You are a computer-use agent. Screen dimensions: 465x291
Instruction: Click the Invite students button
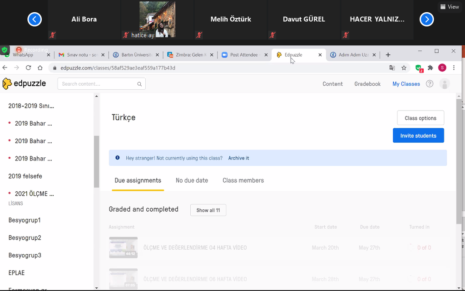418,136
